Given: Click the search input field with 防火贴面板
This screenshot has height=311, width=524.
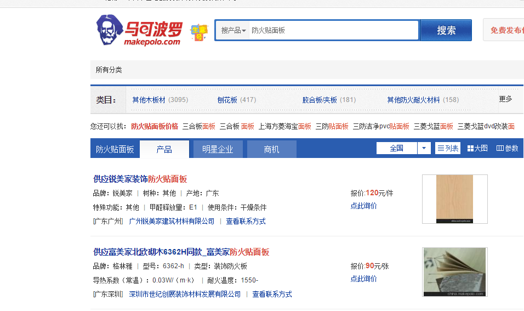Looking at the screenshot, I should (x=333, y=30).
